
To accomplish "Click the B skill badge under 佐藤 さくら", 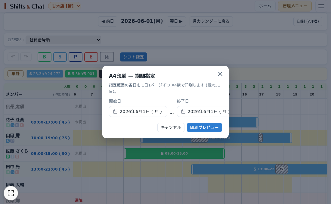I will 8,157.
